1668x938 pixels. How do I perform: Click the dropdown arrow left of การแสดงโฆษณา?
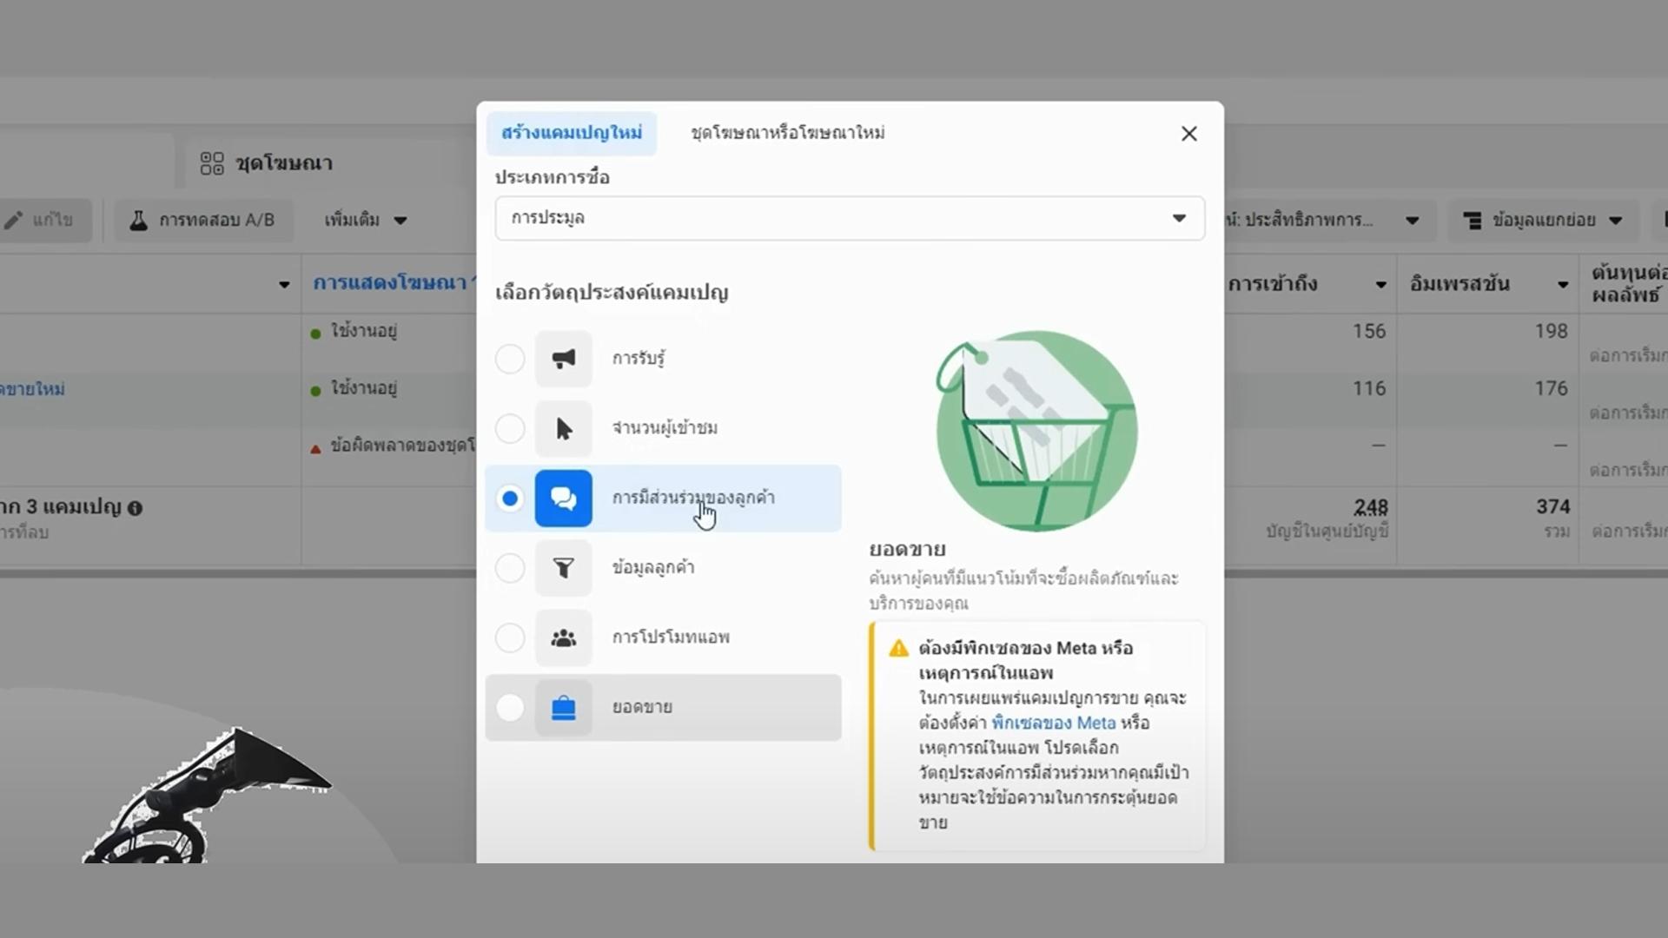(284, 285)
